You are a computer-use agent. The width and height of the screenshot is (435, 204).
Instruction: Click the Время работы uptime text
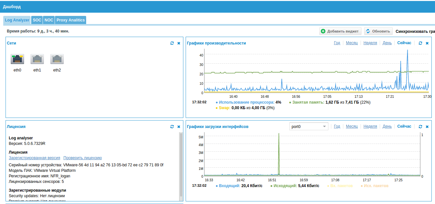pyautogui.click(x=38, y=31)
